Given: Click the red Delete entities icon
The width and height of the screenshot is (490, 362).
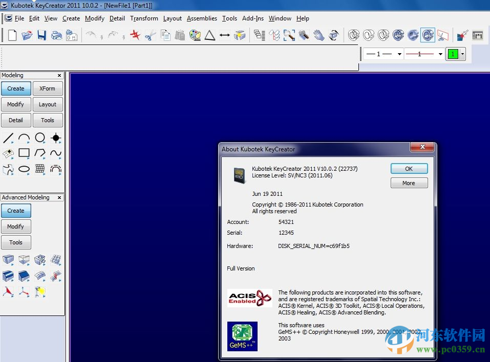Looking at the screenshot, I should (135, 35).
